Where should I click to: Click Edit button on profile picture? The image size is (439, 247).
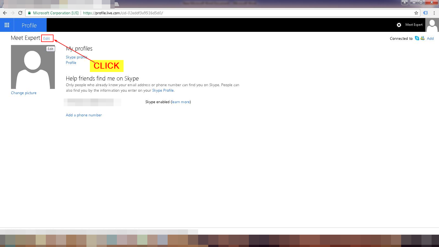pyautogui.click(x=50, y=49)
